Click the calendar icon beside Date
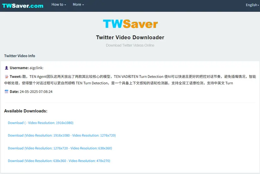The height and width of the screenshot is (174, 260). [x=6, y=92]
